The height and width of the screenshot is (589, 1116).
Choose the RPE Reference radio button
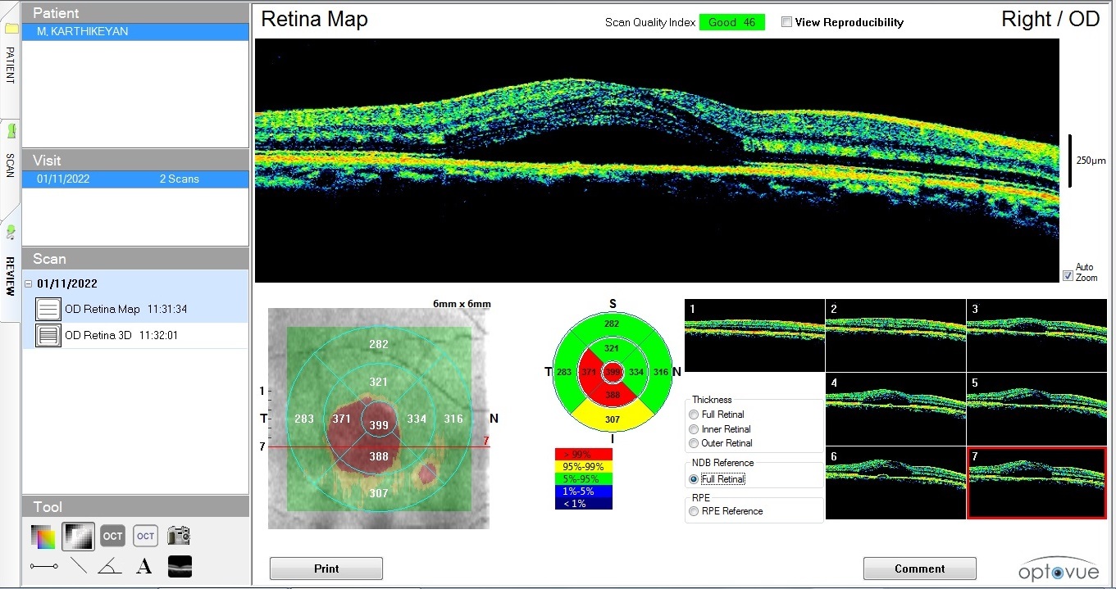[x=695, y=511]
